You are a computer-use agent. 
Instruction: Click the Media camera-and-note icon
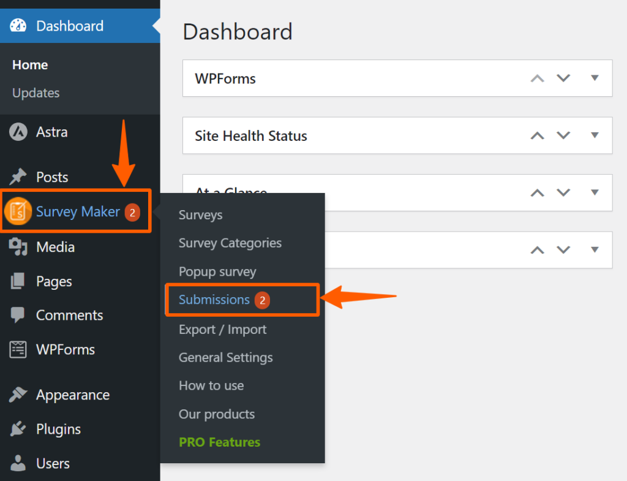pos(18,246)
